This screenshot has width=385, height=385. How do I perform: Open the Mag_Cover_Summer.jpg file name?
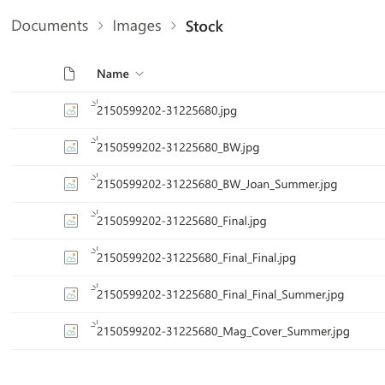pyautogui.click(x=223, y=332)
